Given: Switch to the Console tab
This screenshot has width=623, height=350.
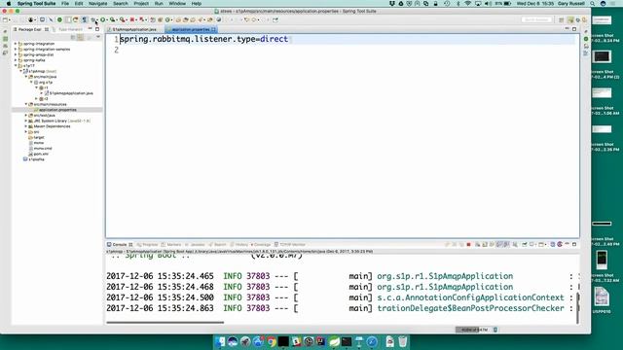Looking at the screenshot, I should (x=119, y=244).
